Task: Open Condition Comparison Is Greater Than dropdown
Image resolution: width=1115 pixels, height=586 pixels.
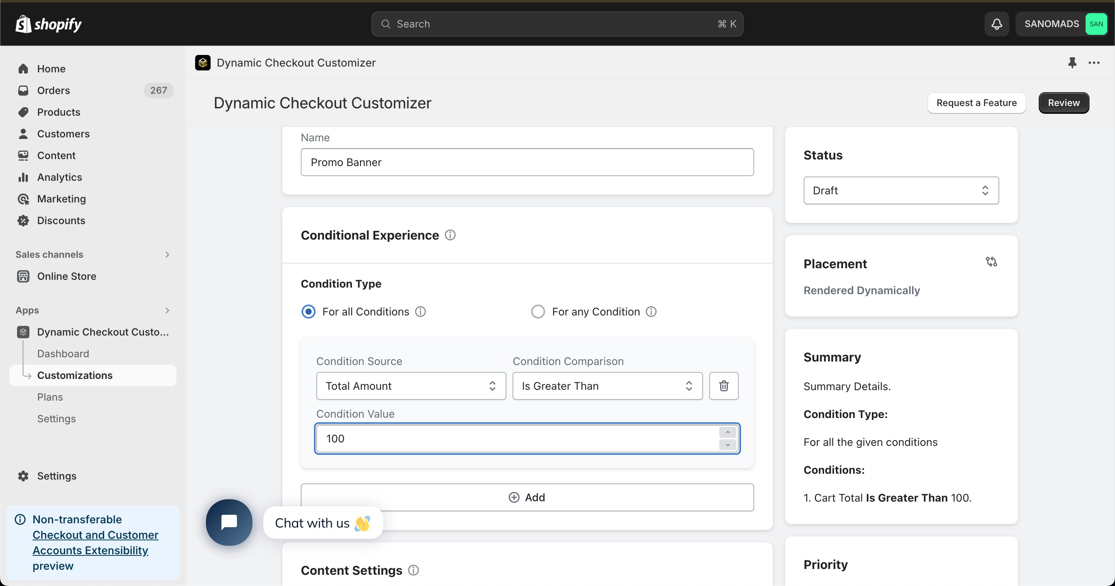Action: tap(607, 386)
